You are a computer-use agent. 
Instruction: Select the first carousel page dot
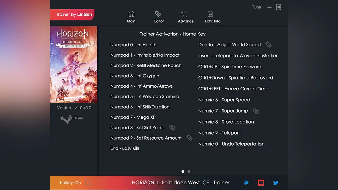pyautogui.click(x=183, y=171)
